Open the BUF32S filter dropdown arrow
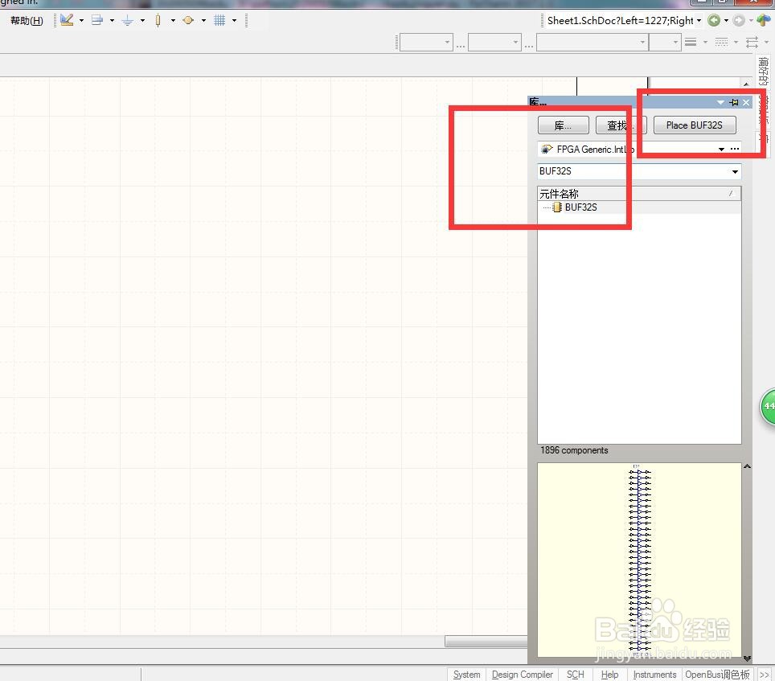This screenshot has height=681, width=775. point(735,171)
